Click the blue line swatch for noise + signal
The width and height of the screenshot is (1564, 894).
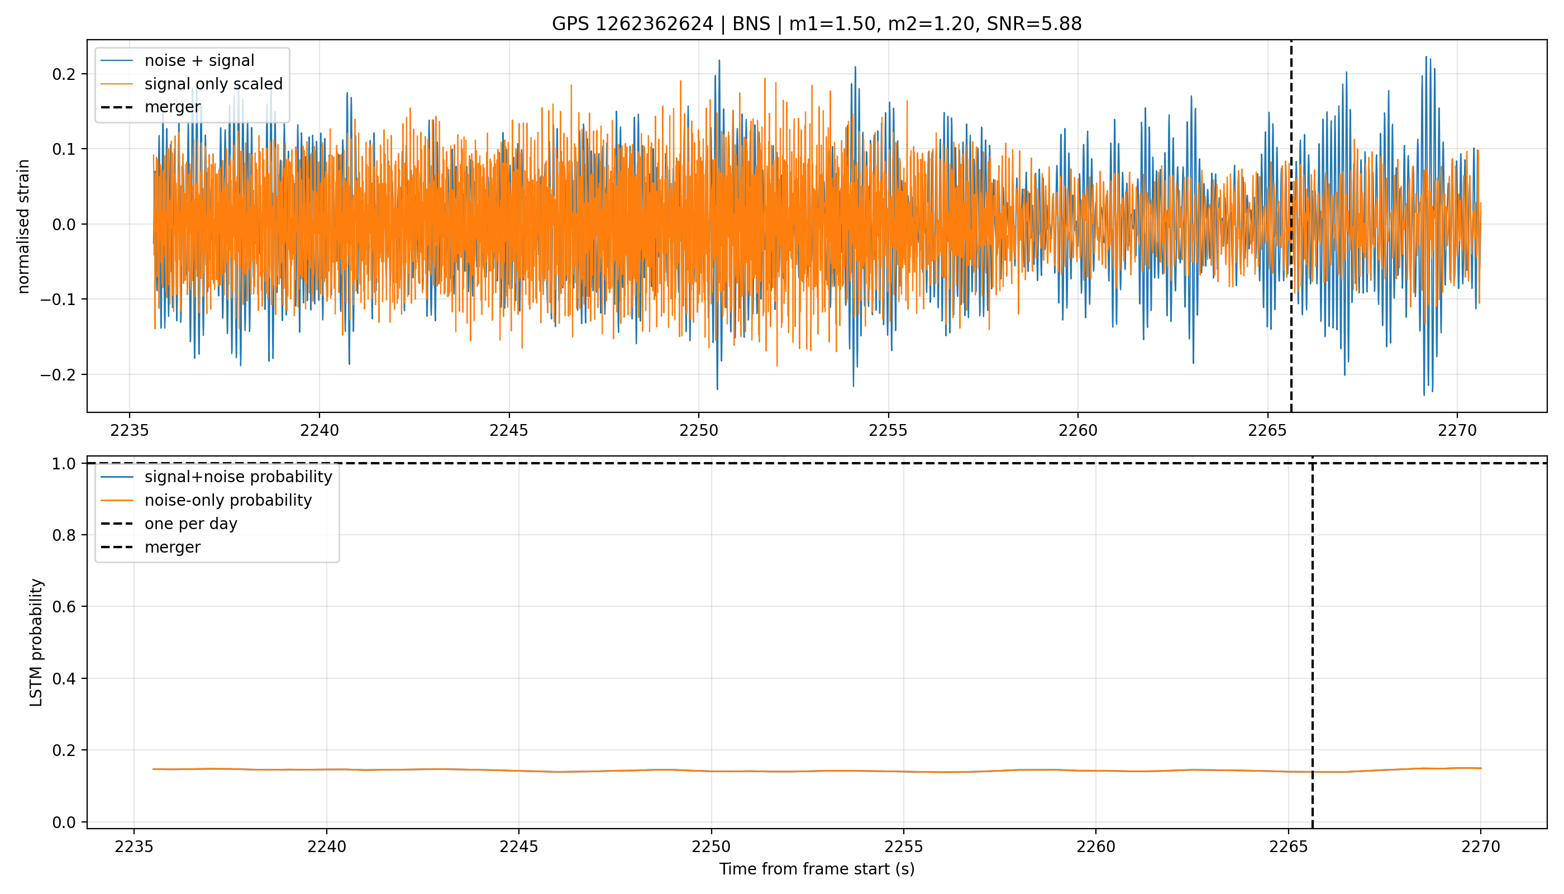(x=117, y=60)
